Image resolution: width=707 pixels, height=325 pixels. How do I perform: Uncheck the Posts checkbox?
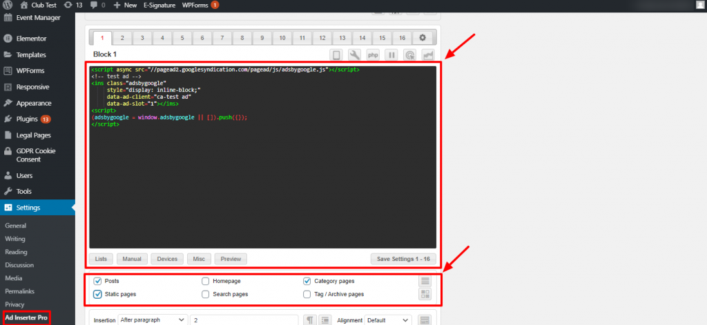tap(97, 282)
